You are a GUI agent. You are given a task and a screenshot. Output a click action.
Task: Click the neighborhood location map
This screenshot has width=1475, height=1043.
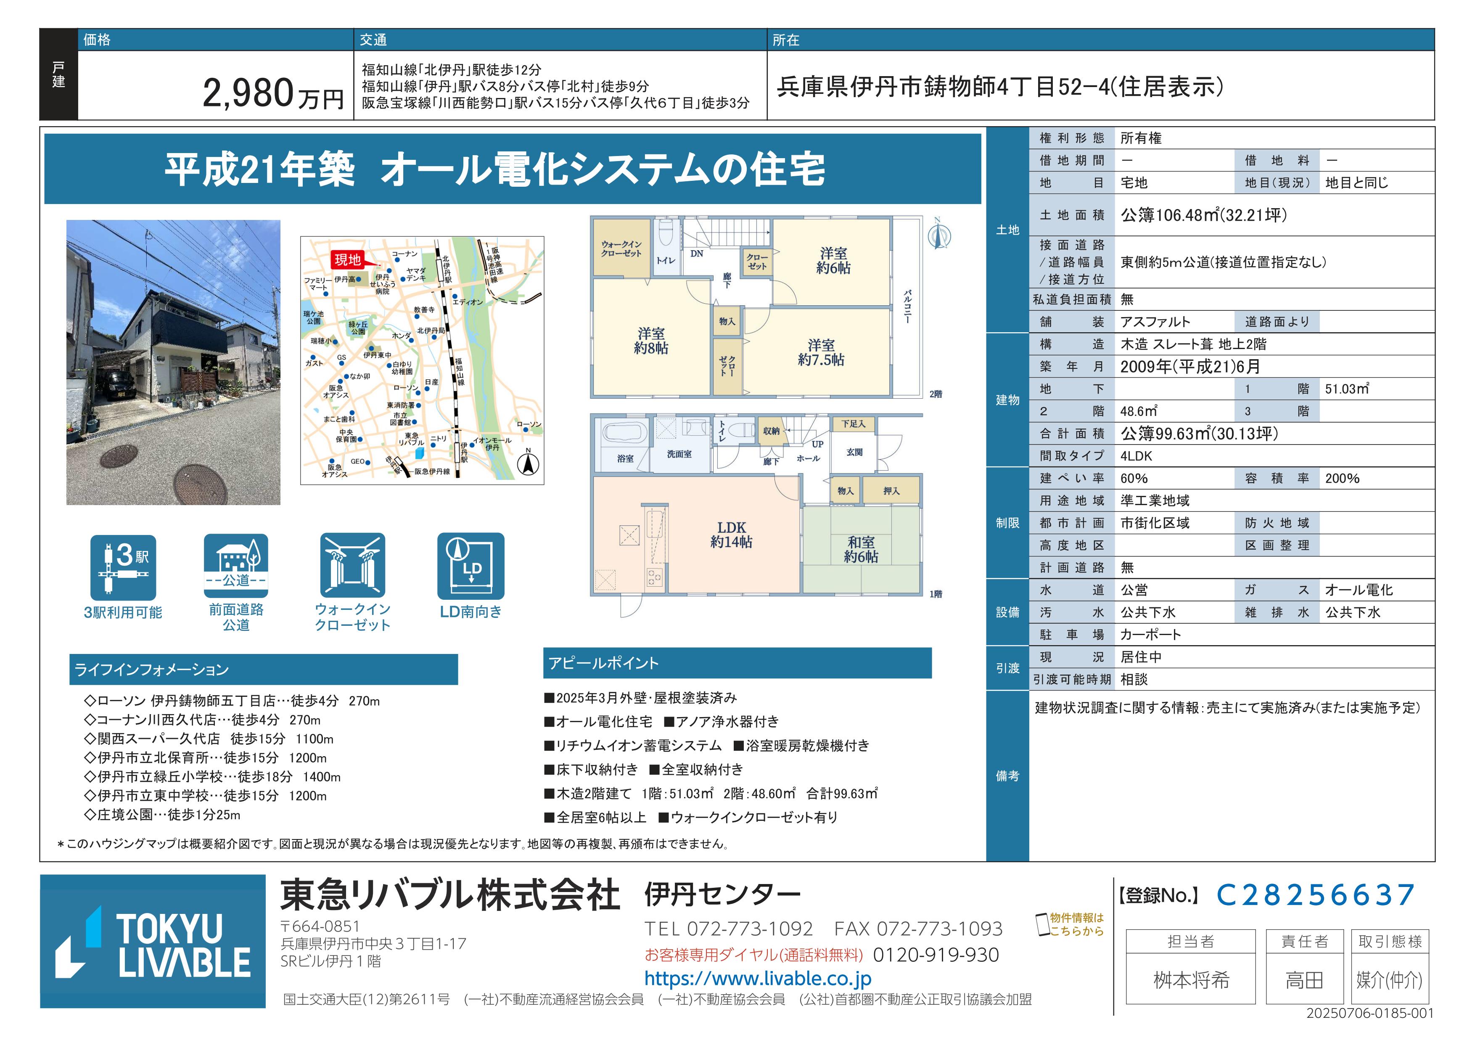pyautogui.click(x=422, y=360)
